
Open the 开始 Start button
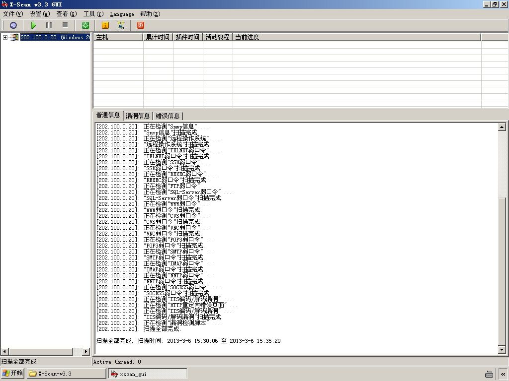pos(12,373)
